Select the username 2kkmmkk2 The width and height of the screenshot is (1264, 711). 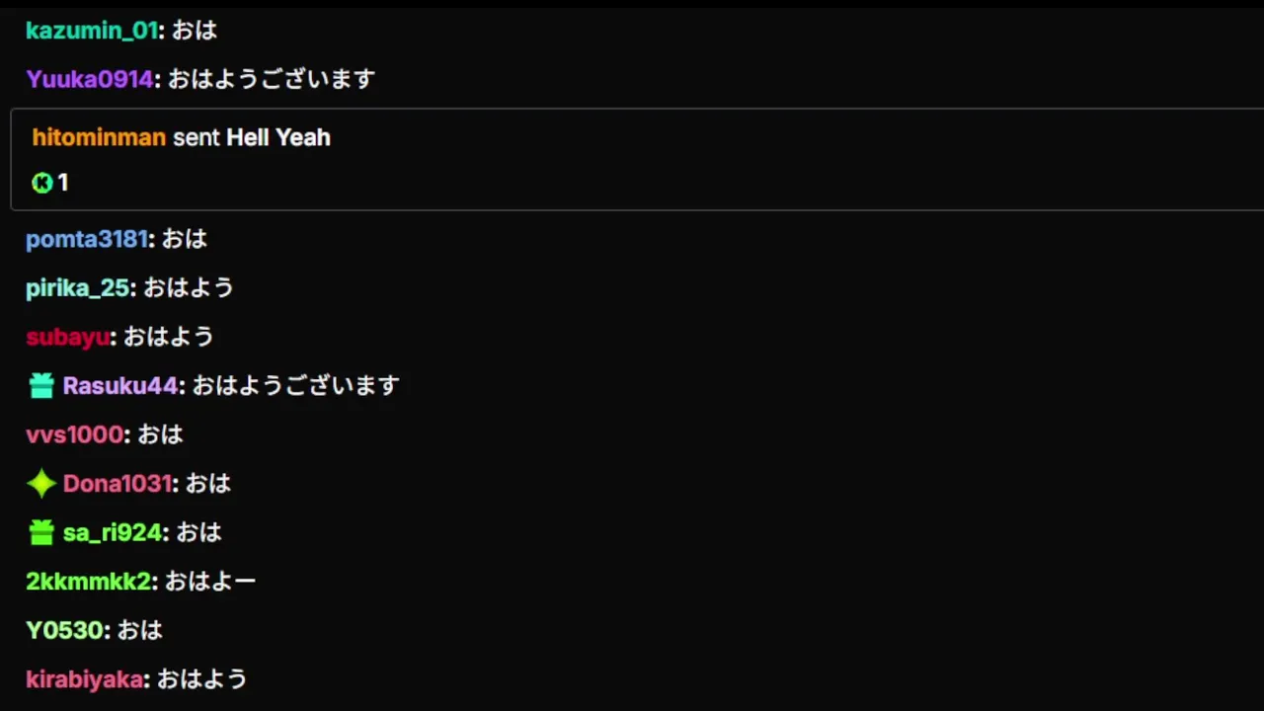pyautogui.click(x=89, y=582)
